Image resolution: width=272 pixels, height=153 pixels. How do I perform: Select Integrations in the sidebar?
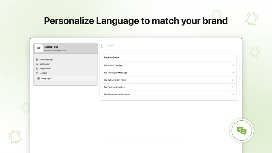pyautogui.click(x=45, y=69)
